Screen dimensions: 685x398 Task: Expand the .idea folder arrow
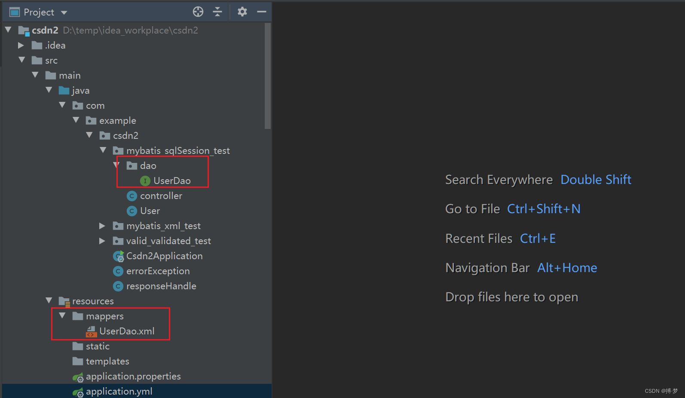click(x=21, y=45)
